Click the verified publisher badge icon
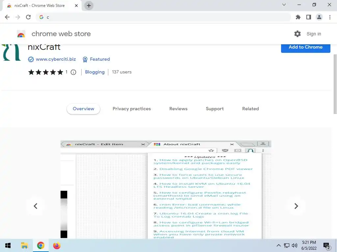This screenshot has height=252, width=337. pyautogui.click(x=31, y=59)
